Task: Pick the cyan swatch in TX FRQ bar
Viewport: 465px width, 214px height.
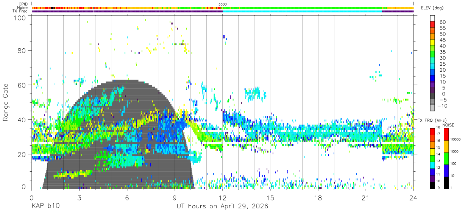Action: [432, 165]
